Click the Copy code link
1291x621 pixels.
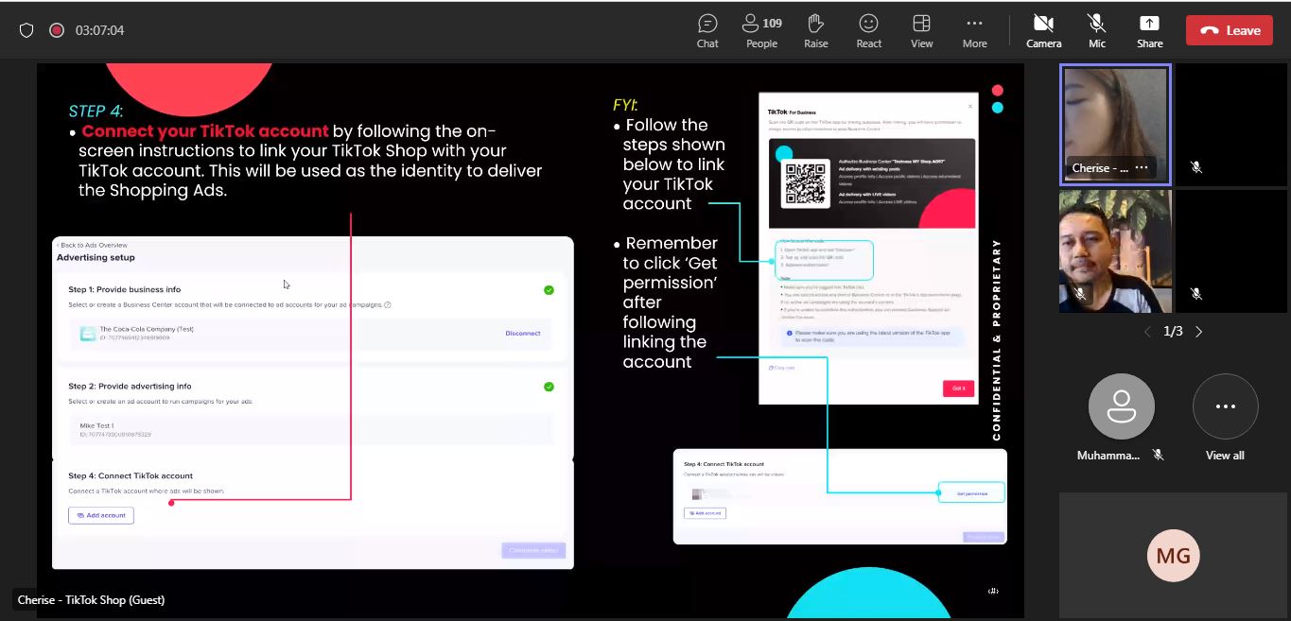(782, 368)
